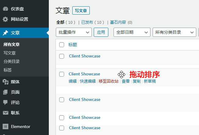
Task: Click the 页面 pages icon
Action: click(x=5, y=92)
